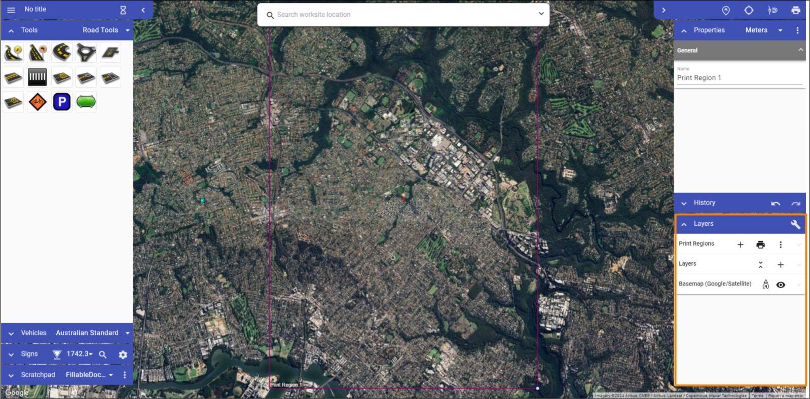Open Scratchpad three-dot menu
This screenshot has width=810, height=399.
(x=125, y=375)
